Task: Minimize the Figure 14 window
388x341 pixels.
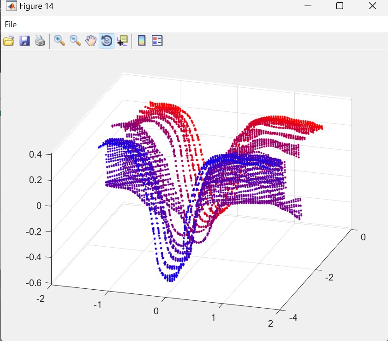Action: coord(307,6)
